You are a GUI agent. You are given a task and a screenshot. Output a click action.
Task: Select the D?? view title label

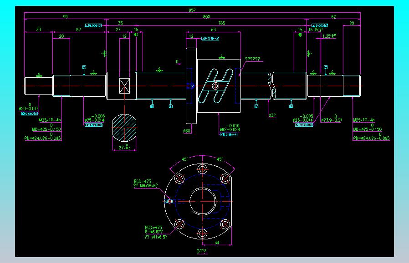point(201,251)
